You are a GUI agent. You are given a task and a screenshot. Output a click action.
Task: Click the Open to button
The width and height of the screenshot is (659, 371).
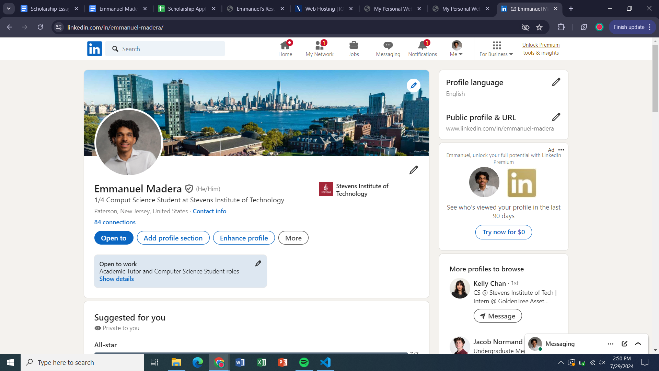coord(114,238)
